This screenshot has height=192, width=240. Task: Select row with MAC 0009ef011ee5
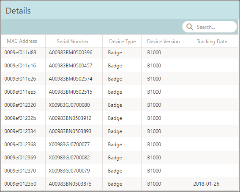pos(120,92)
